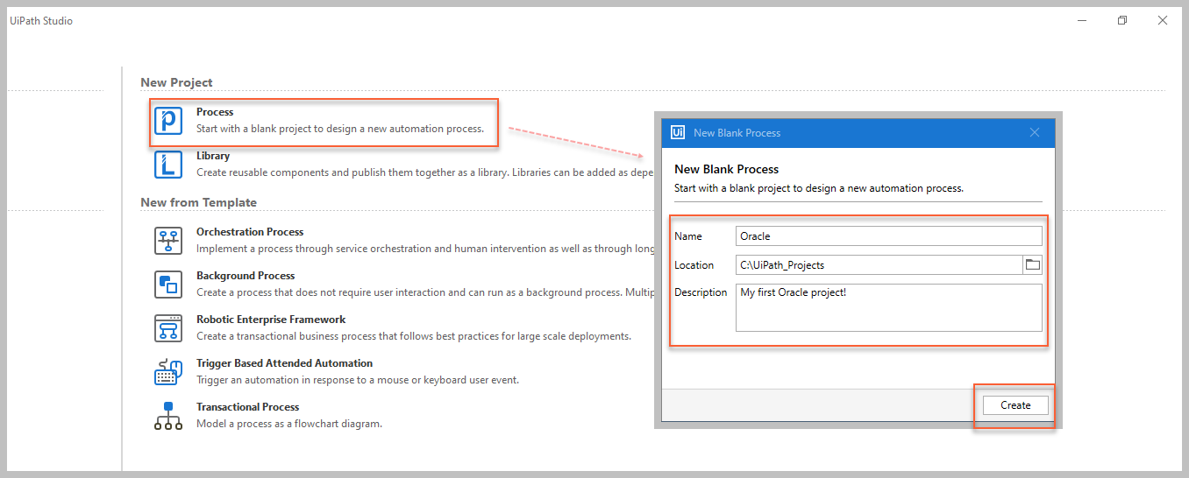Browse for folder next to Location field
Image resolution: width=1189 pixels, height=478 pixels.
coord(1032,264)
